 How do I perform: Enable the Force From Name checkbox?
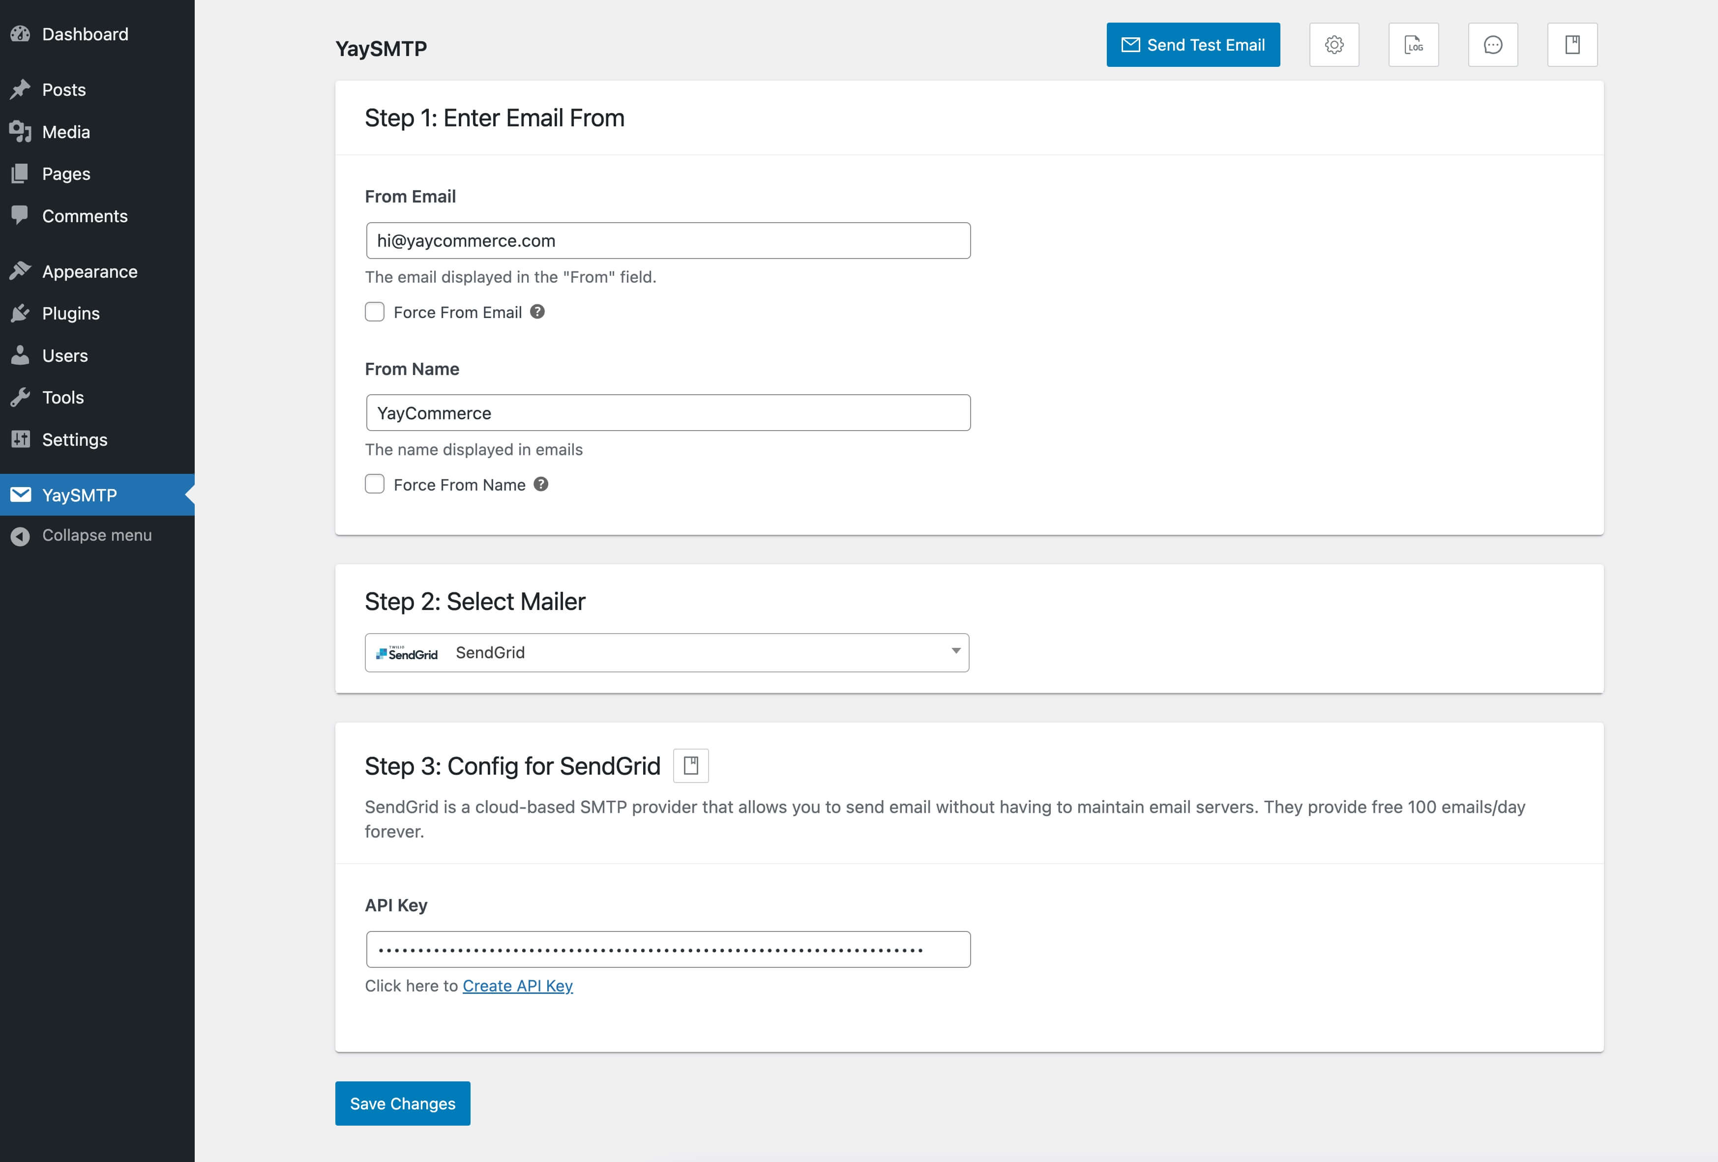point(375,484)
